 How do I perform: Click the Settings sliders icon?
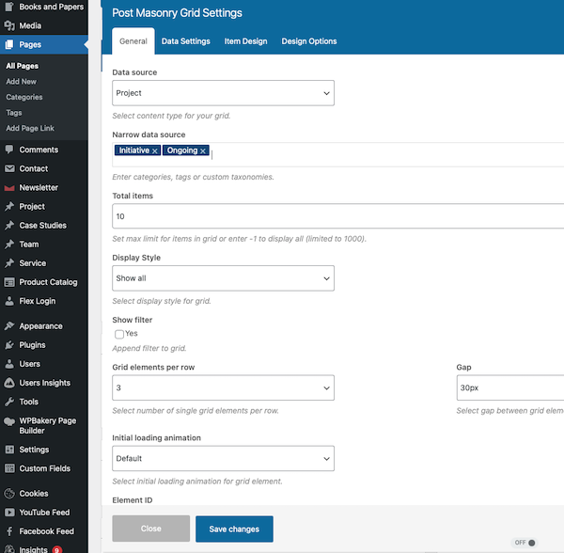click(9, 450)
